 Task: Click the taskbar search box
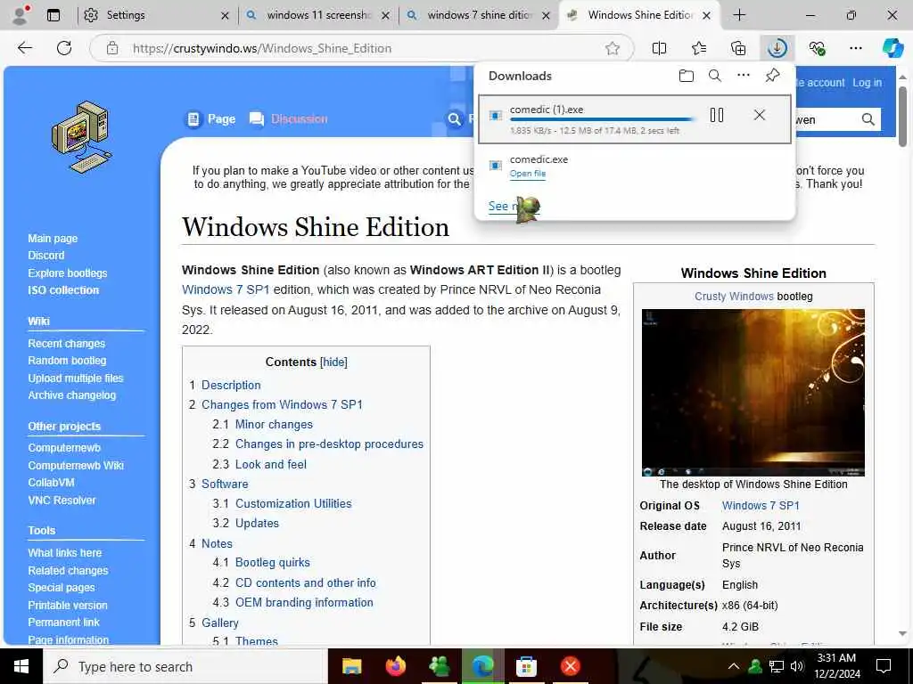(x=185, y=666)
